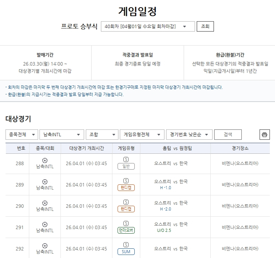Click the SUM game type tag
This screenshot has height=258, width=275.
tap(126, 252)
